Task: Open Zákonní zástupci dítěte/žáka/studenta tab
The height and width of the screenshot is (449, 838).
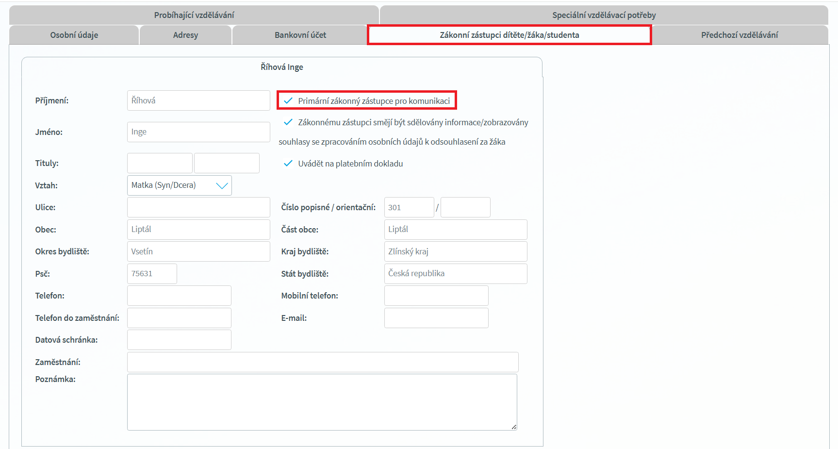Action: click(x=509, y=35)
